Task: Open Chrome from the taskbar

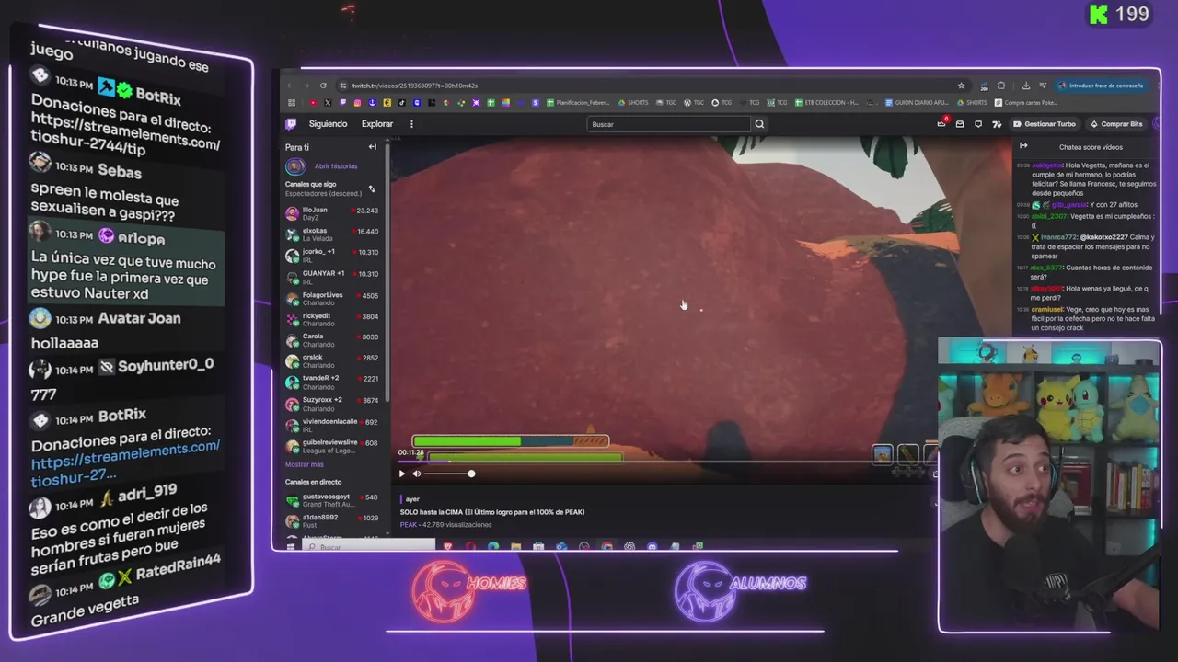Action: tap(606, 547)
